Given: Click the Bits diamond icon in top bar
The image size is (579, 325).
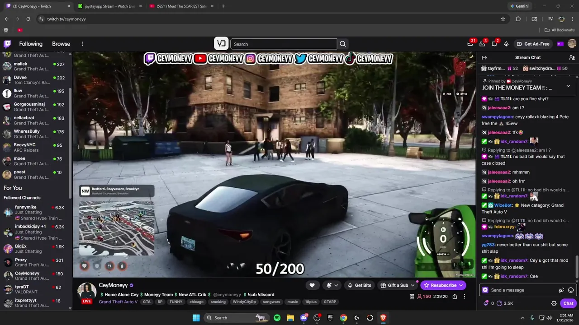Looking at the screenshot, I should click(506, 44).
